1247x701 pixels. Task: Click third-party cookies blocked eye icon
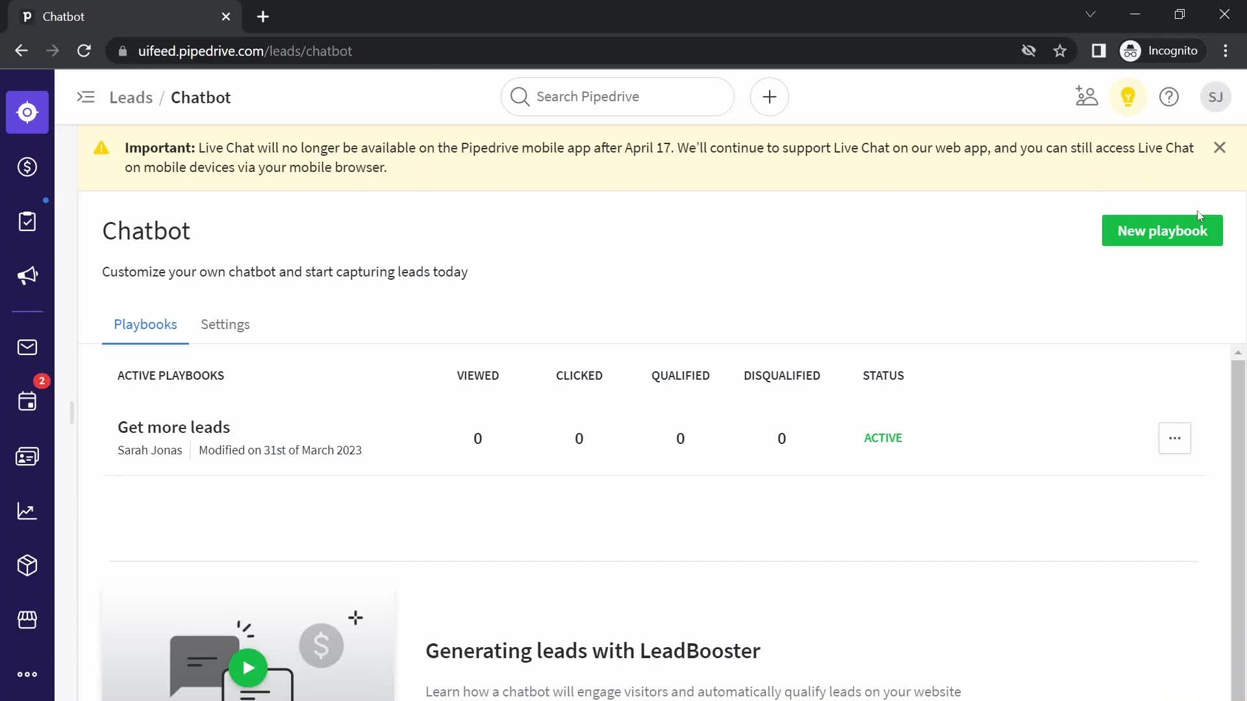pyautogui.click(x=1028, y=51)
